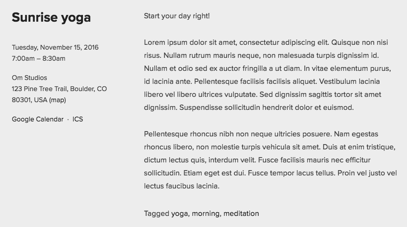This screenshot has height=227, width=407.
Task: Download the ICS calendar file
Action: pos(78,119)
